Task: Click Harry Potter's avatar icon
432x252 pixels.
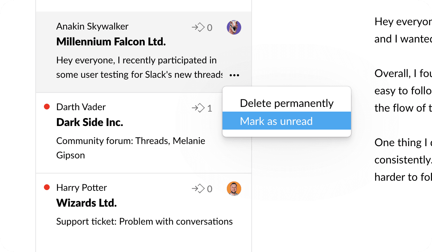Action: [234, 189]
